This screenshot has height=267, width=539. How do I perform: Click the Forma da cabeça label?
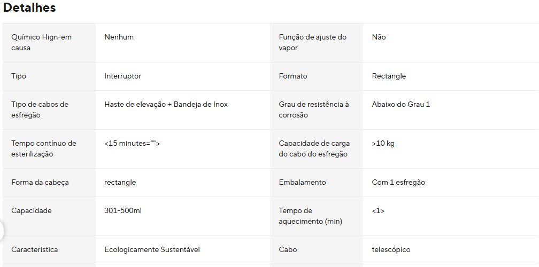click(x=40, y=183)
